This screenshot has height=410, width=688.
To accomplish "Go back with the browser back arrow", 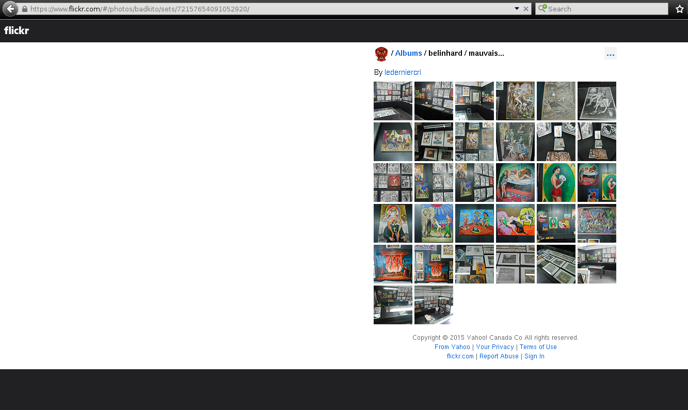I will tap(10, 9).
